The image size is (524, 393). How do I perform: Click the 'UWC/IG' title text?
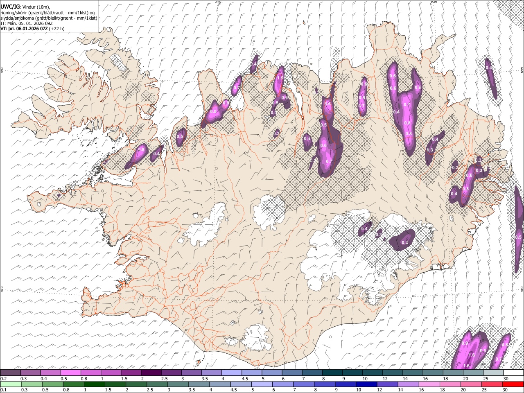10,7
